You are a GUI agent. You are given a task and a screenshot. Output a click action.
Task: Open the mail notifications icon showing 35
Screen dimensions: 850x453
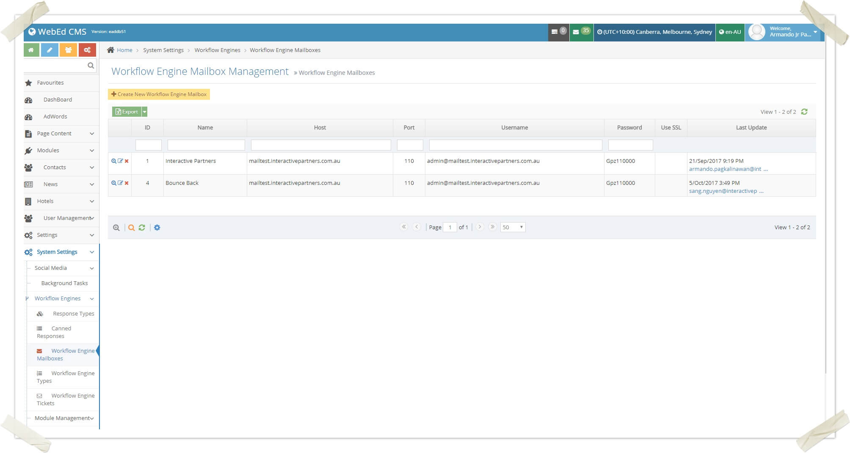click(x=581, y=32)
